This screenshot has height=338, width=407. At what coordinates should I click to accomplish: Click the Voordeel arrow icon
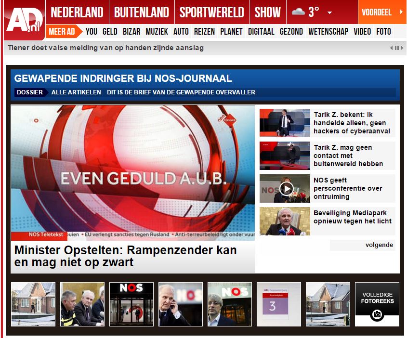pyautogui.click(x=401, y=12)
